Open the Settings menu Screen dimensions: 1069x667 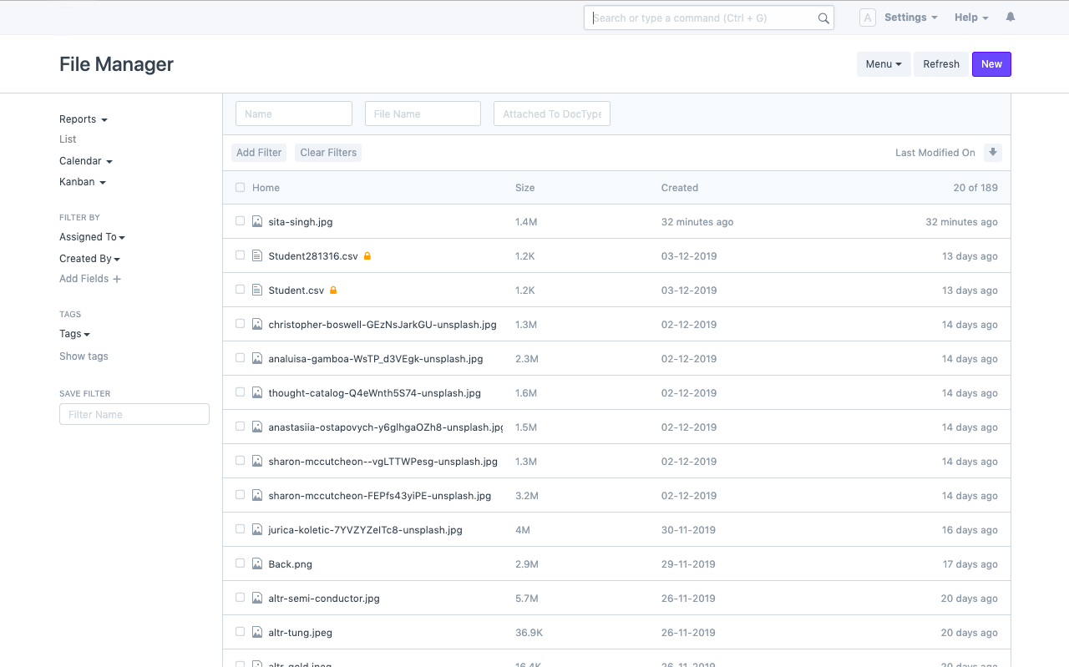pos(910,18)
